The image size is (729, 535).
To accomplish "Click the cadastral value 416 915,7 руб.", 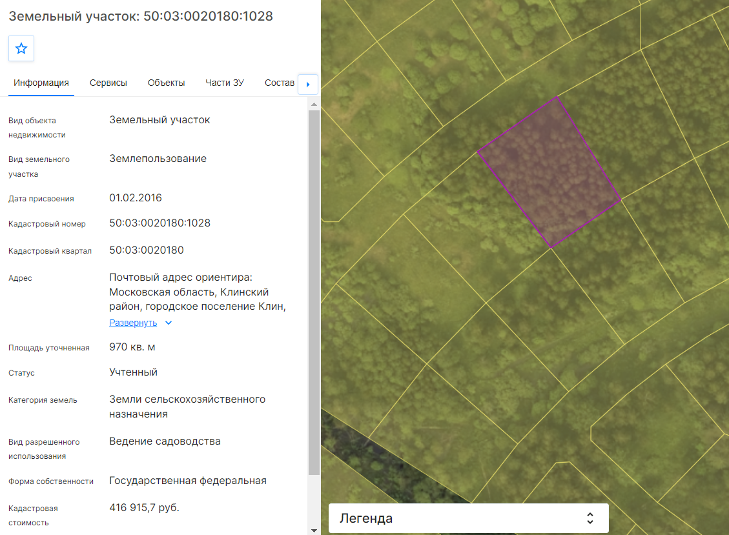I will [x=144, y=508].
